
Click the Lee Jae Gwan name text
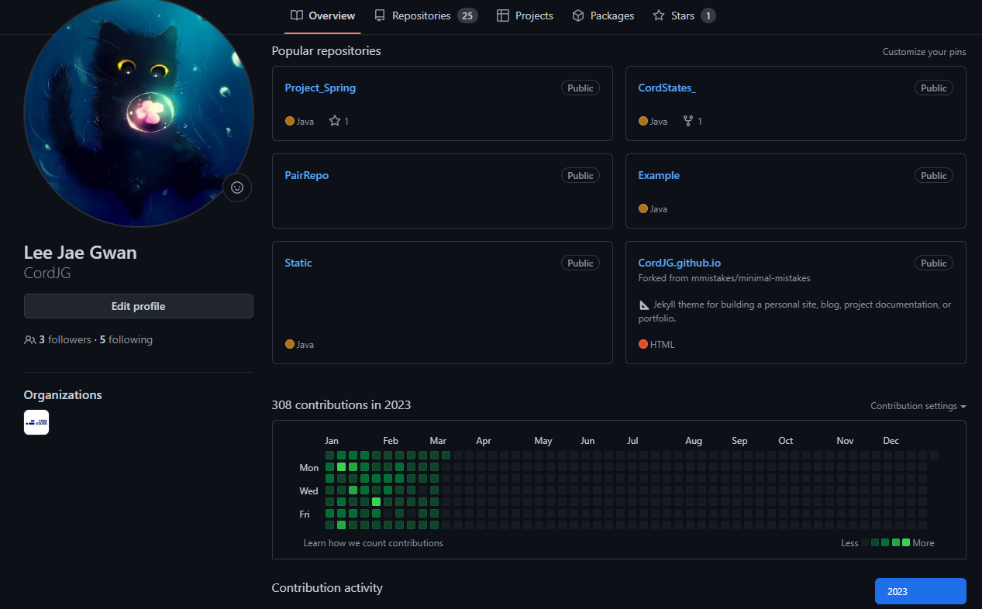tap(81, 253)
